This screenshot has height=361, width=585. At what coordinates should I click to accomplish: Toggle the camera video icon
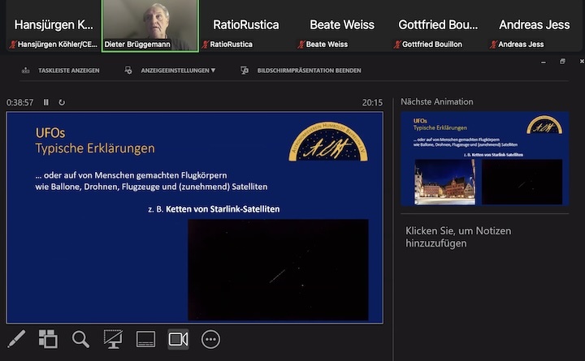tap(178, 339)
